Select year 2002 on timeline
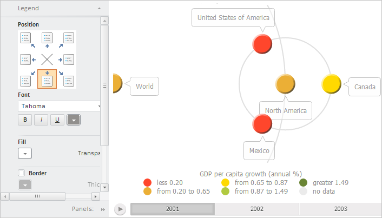This screenshot has width=382, height=218. click(x=256, y=209)
